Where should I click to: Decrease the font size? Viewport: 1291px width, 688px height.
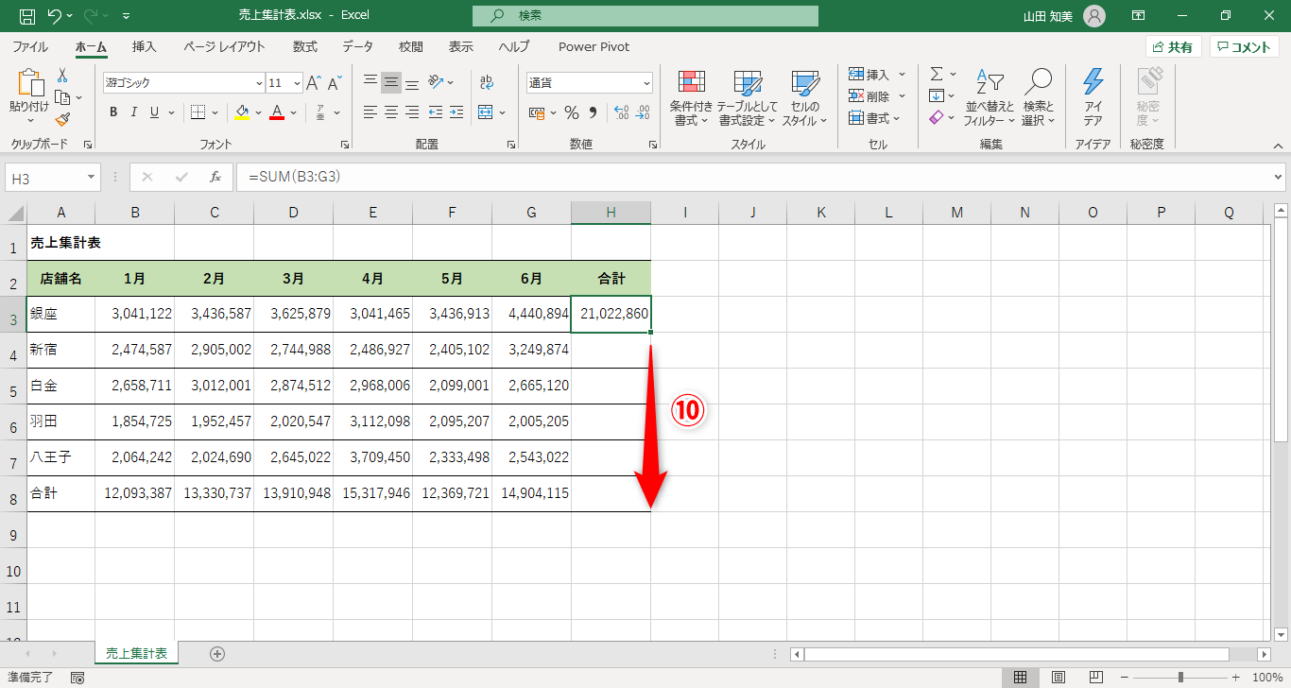pyautogui.click(x=336, y=83)
